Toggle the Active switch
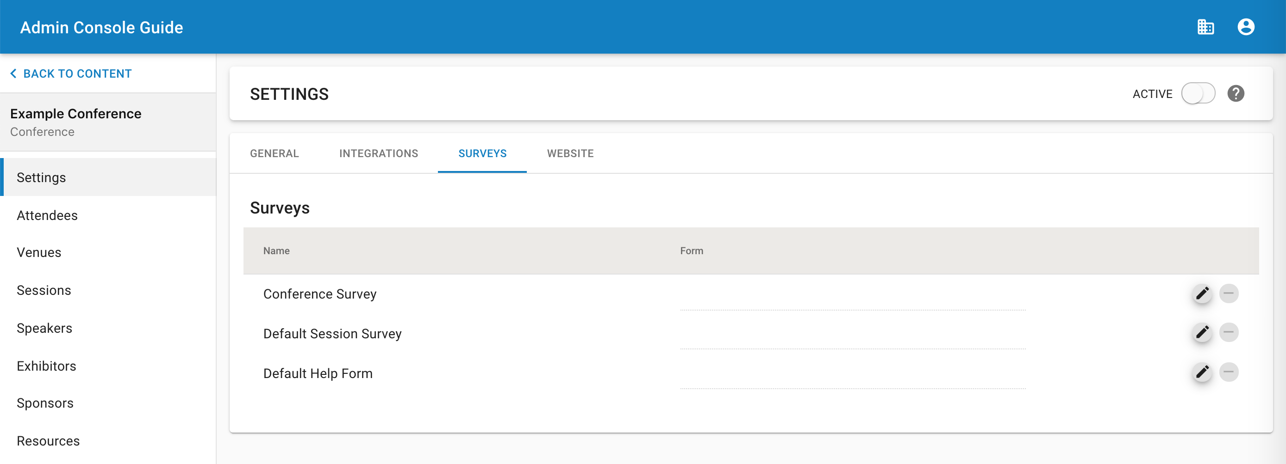Screen dimensions: 1286x464 click(x=1198, y=93)
